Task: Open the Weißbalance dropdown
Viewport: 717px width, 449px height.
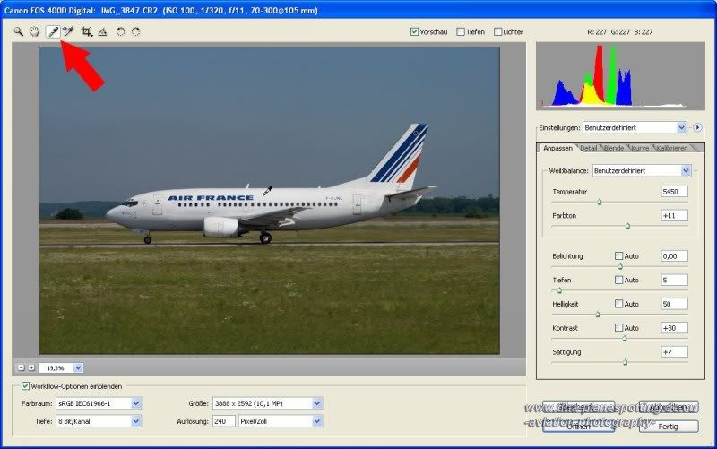Action: click(x=642, y=170)
